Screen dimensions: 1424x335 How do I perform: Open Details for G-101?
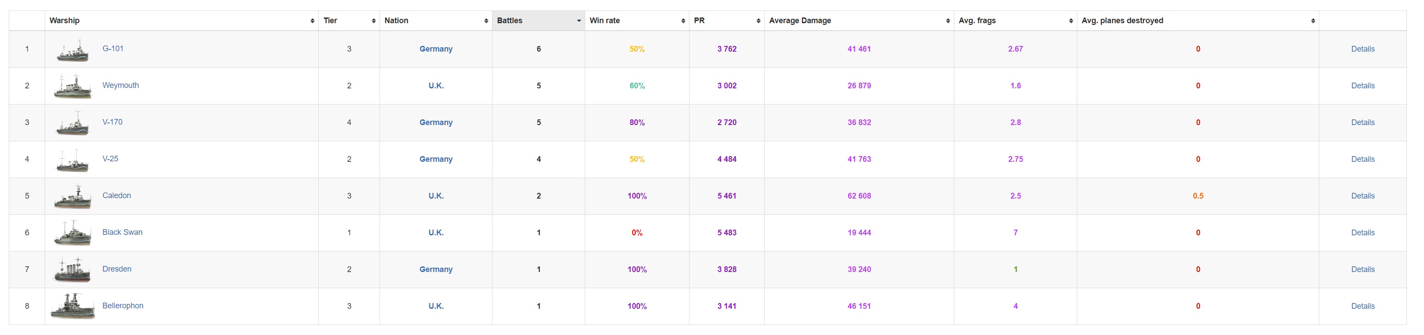[1363, 49]
